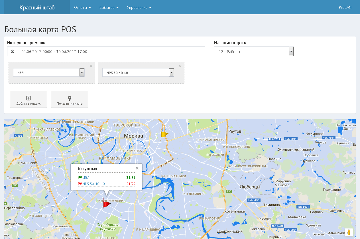Click the Pegman icon on the map
This screenshot has height=239, width=360.
click(348, 232)
